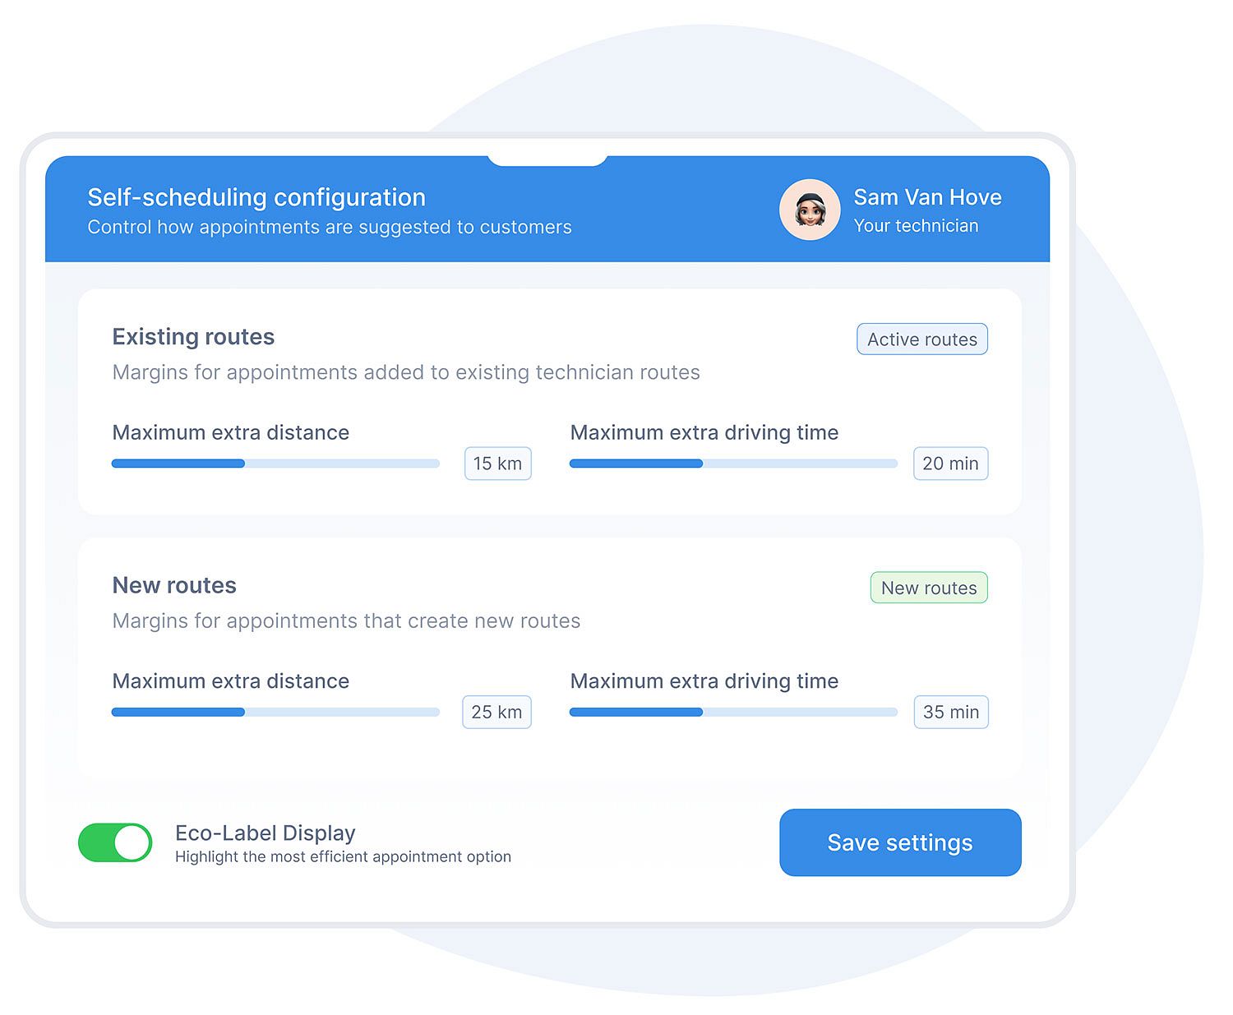
Task: Click the Self-scheduling configuration title
Action: [x=256, y=197]
